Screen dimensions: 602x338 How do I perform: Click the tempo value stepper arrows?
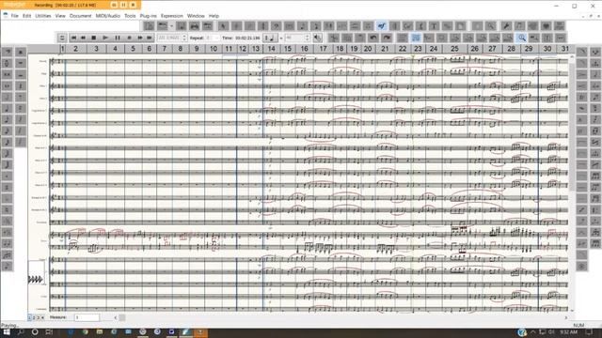[308, 38]
